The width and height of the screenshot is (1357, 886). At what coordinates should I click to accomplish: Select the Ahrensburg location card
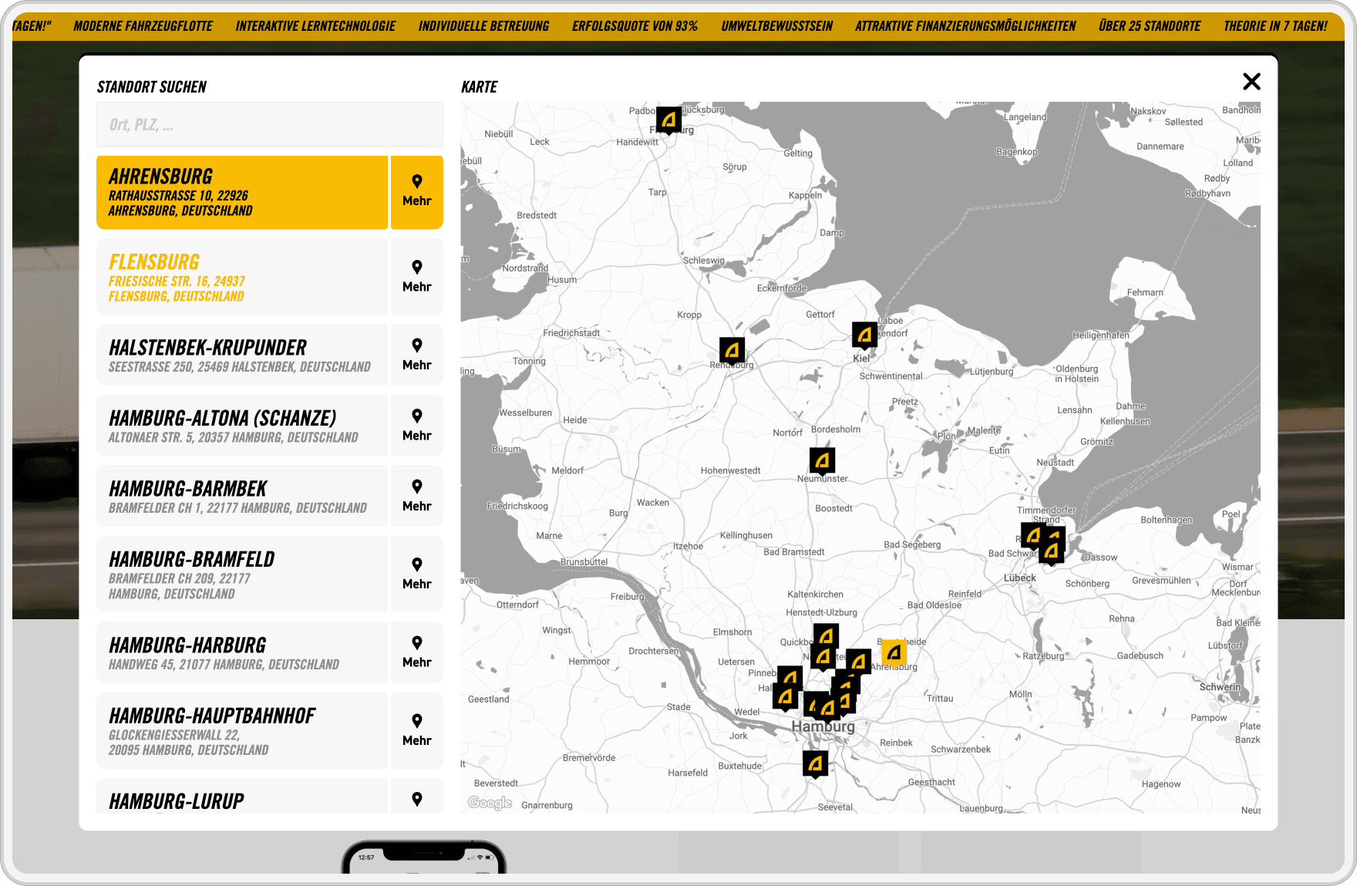[x=242, y=193]
